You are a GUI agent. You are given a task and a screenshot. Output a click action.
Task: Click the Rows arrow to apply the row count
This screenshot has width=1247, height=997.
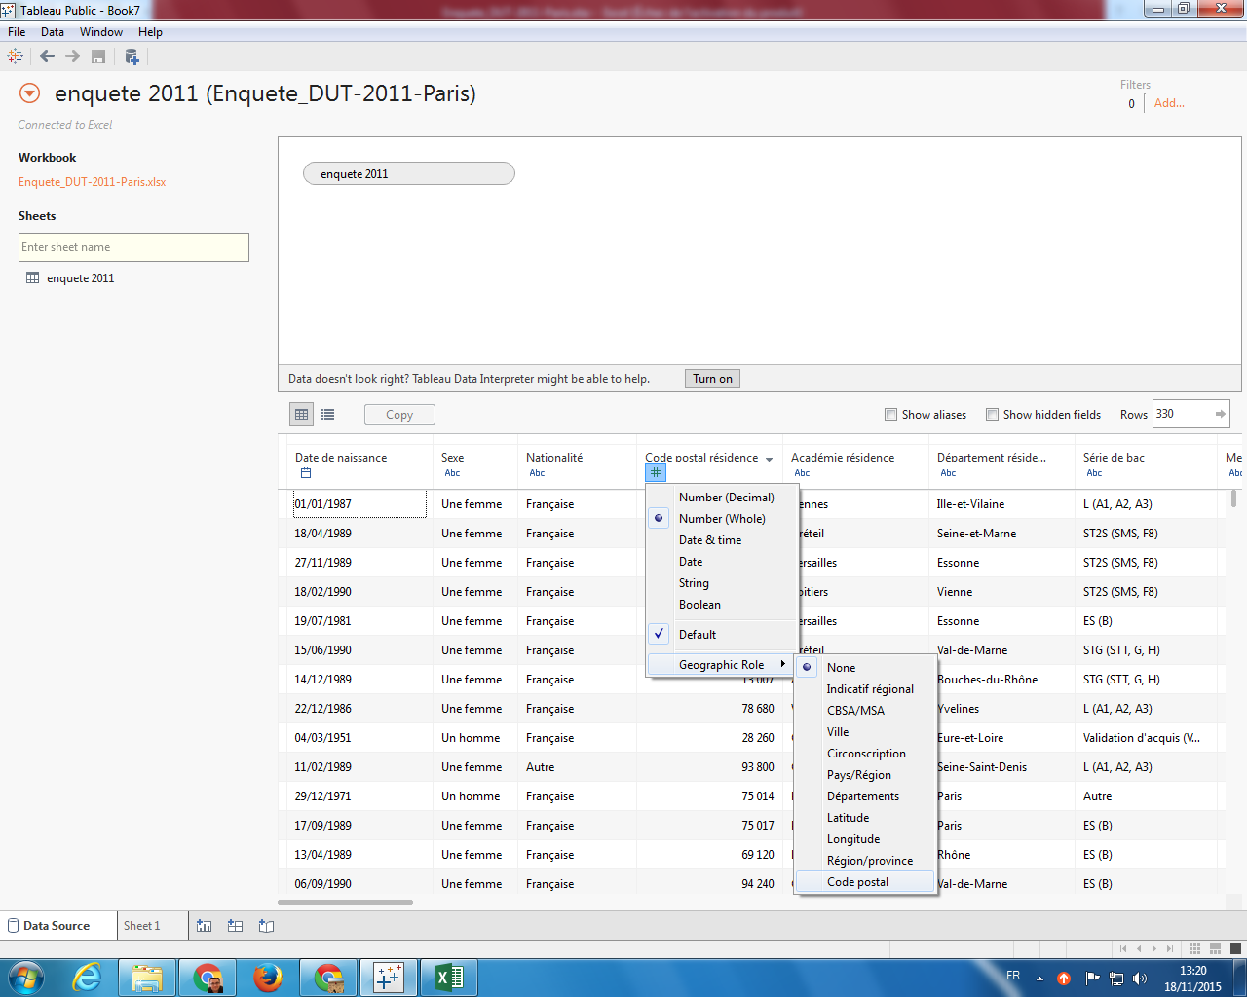click(1220, 414)
